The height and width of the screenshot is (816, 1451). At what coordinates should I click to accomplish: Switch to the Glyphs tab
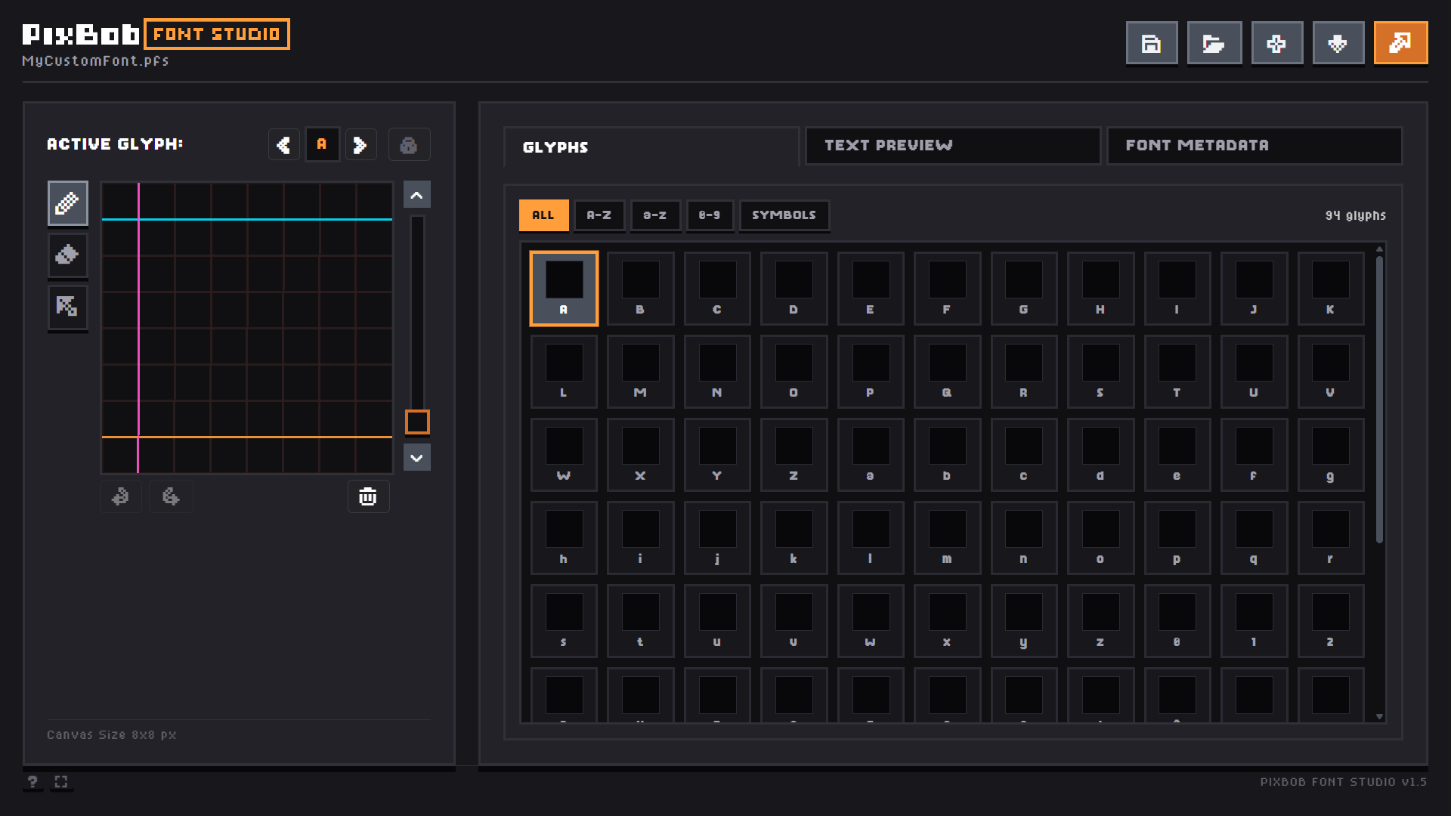(651, 147)
